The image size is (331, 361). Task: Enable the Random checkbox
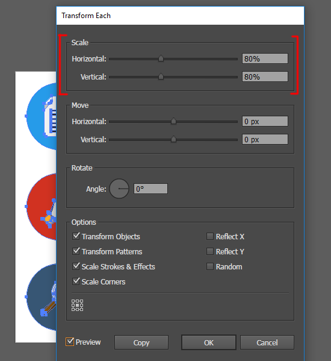pos(209,266)
